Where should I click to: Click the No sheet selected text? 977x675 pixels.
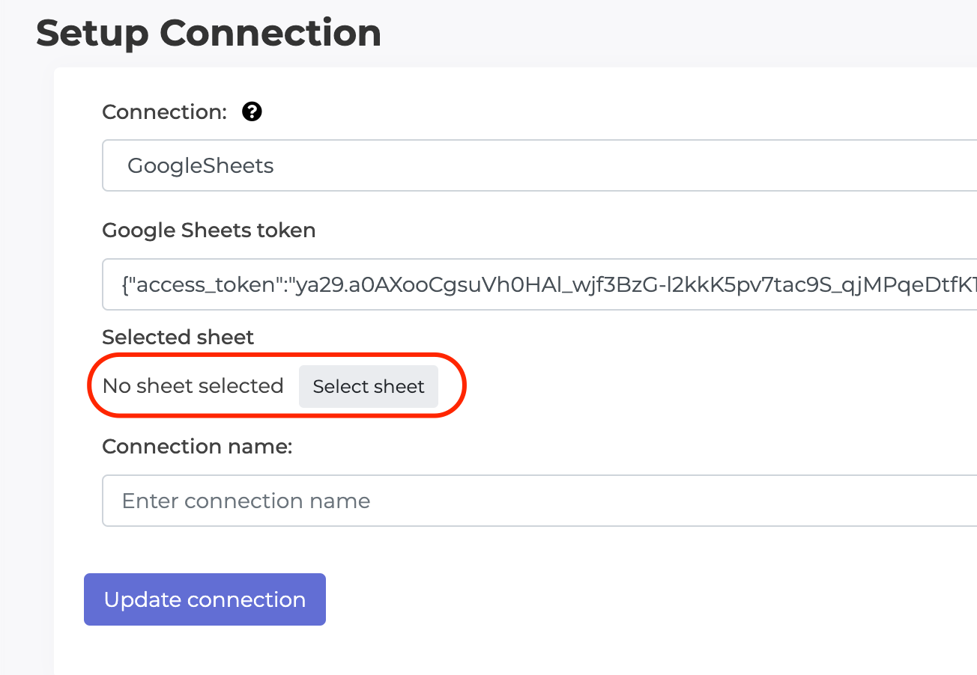193,386
